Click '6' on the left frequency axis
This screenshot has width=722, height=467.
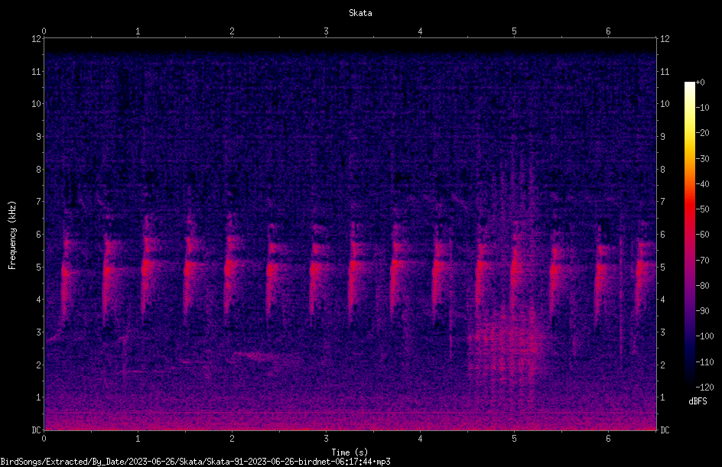[39, 235]
